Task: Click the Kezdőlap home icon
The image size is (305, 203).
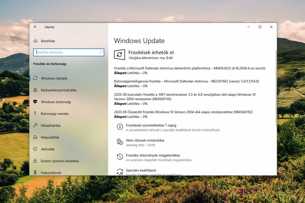Action: click(x=35, y=41)
